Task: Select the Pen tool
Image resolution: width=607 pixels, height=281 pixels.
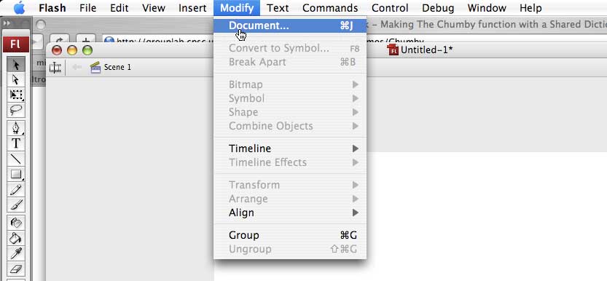Action: 16,128
